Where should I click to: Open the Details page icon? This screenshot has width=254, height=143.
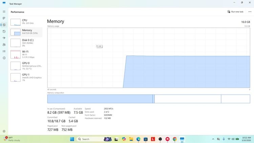point(4,51)
